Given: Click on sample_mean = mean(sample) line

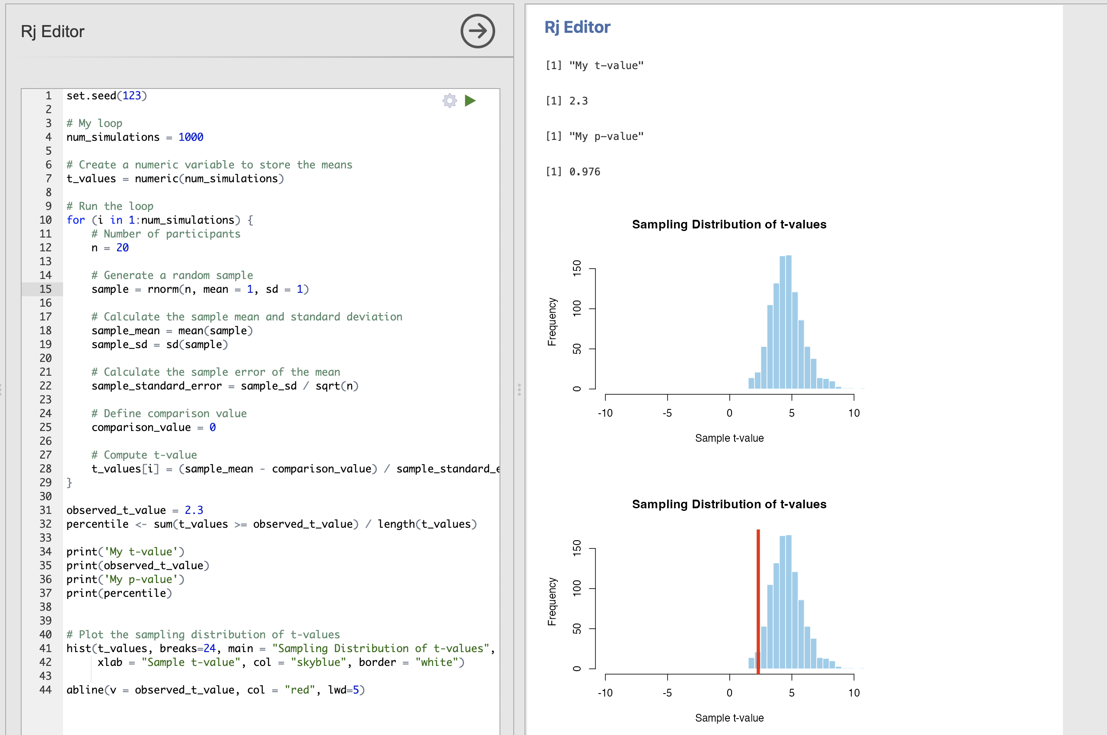Looking at the screenshot, I should [x=172, y=330].
